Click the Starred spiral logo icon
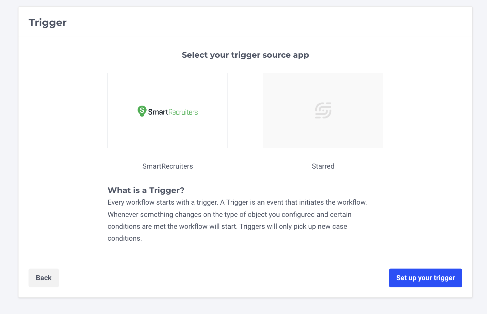Screen dimensions: 487x314 point(323,110)
